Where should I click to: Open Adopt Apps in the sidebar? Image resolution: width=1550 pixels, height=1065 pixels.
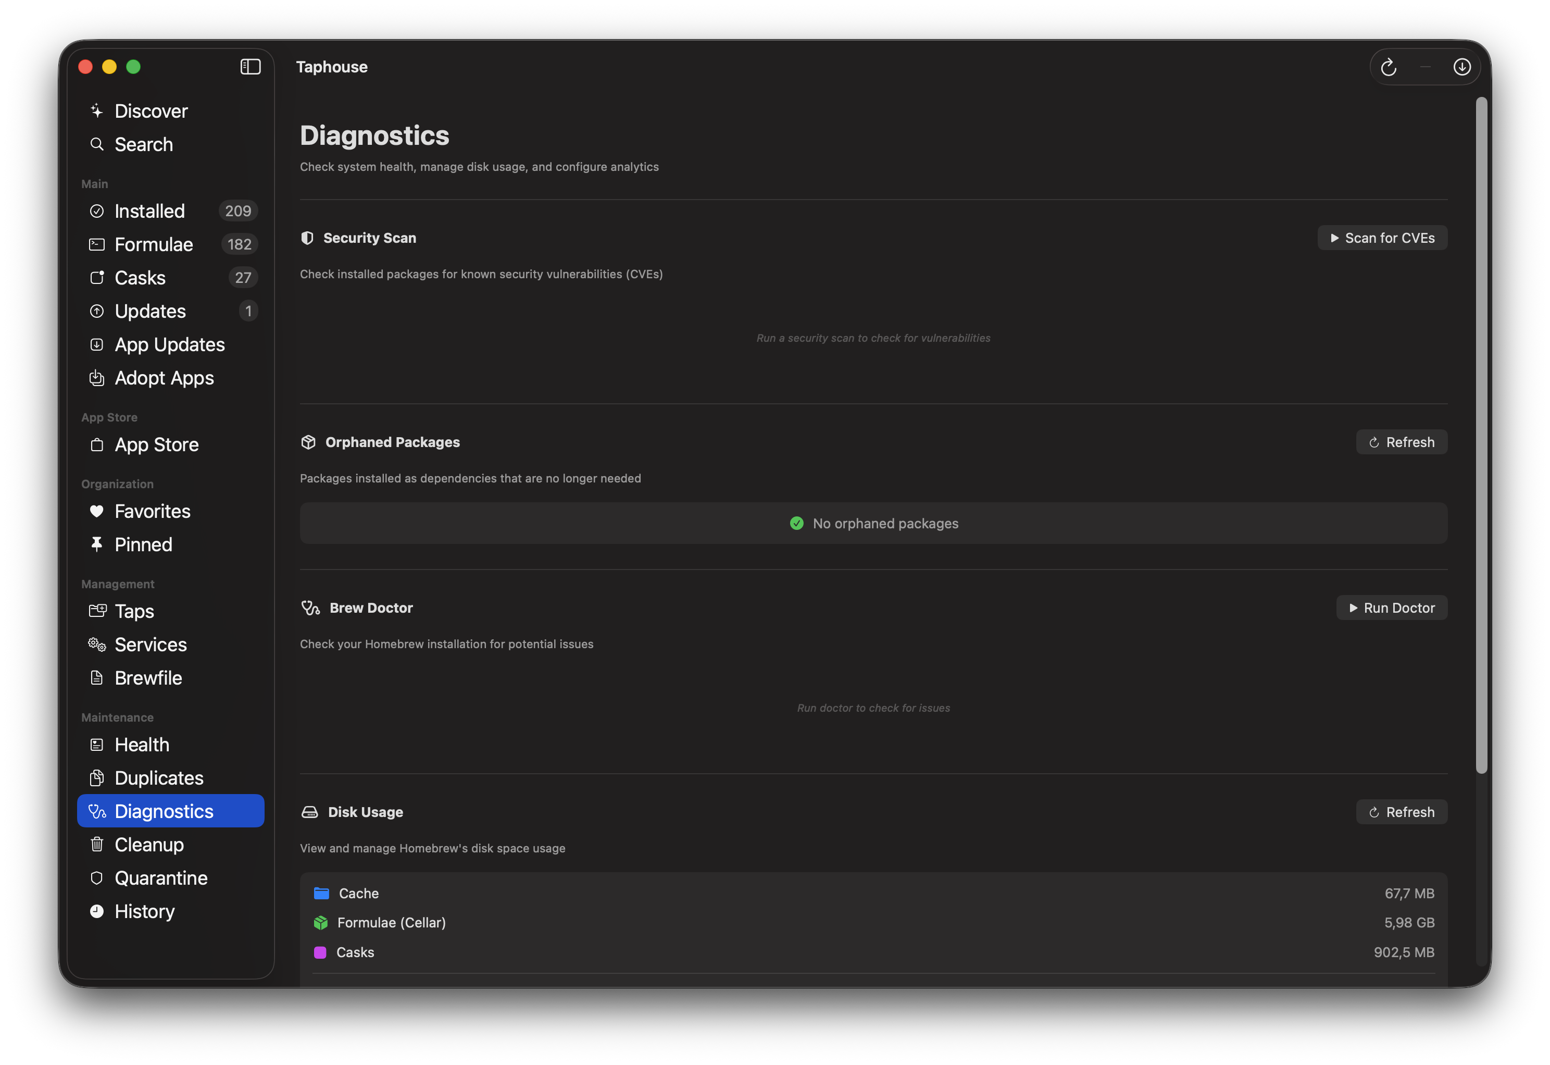click(x=164, y=378)
